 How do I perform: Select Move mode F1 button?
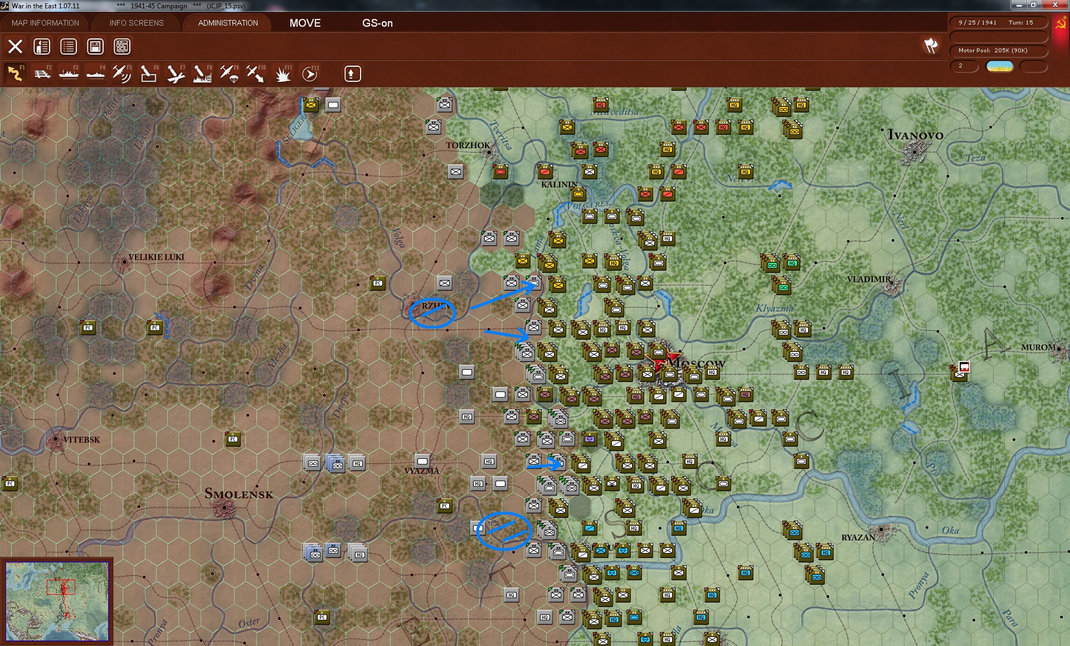click(16, 74)
